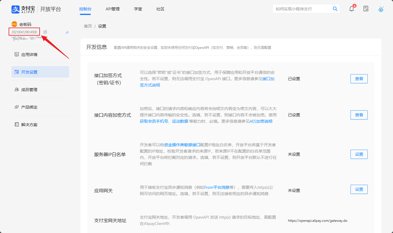Open the document checklist icon in header

366,9
